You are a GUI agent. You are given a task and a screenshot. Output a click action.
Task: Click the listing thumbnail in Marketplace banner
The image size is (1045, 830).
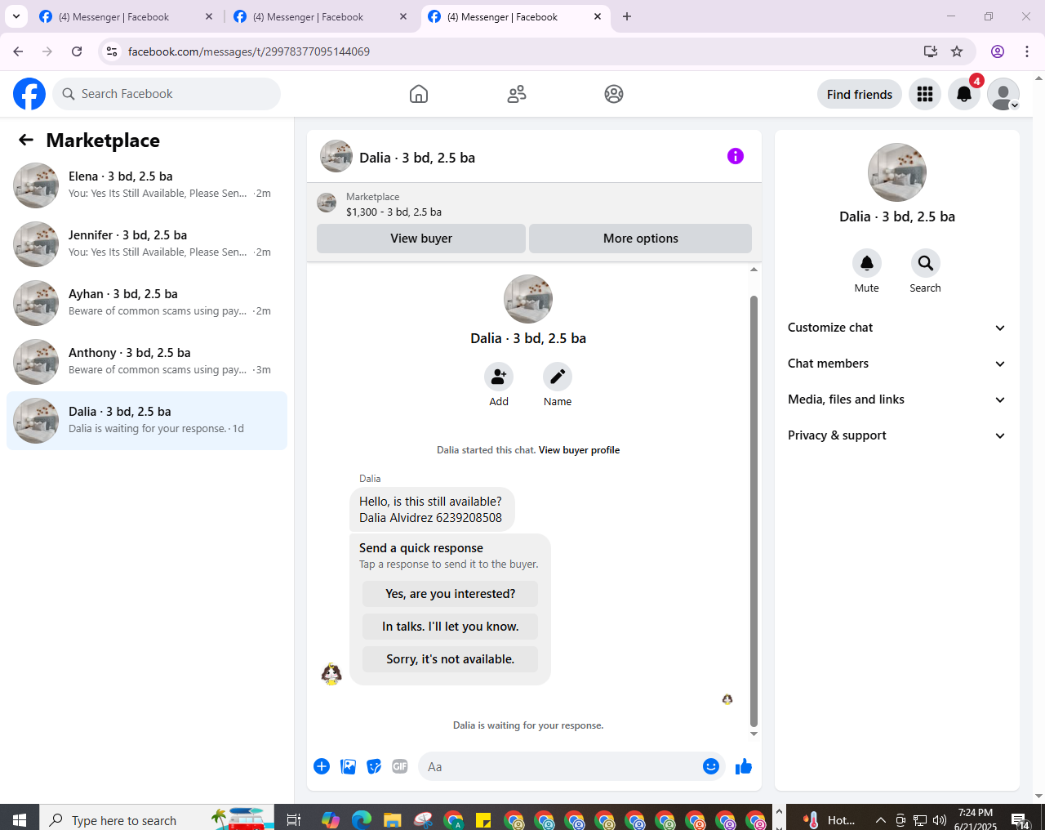pos(327,203)
